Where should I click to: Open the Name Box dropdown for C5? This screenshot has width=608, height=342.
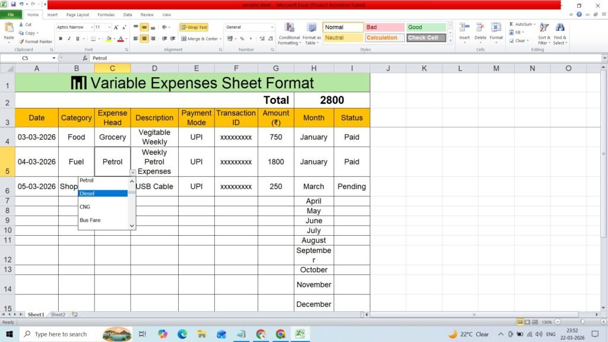(x=53, y=58)
